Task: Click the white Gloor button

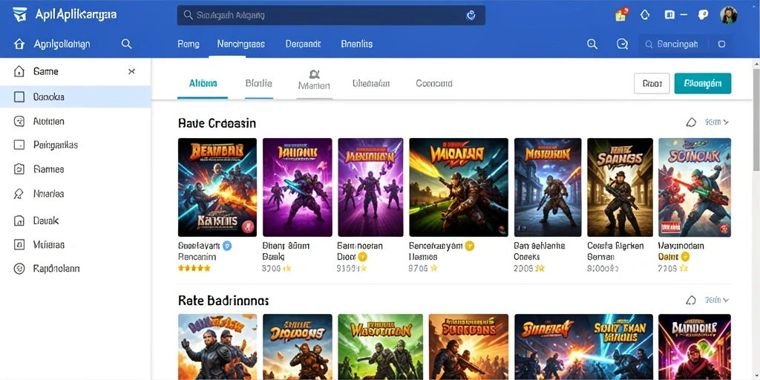Action: [x=652, y=83]
